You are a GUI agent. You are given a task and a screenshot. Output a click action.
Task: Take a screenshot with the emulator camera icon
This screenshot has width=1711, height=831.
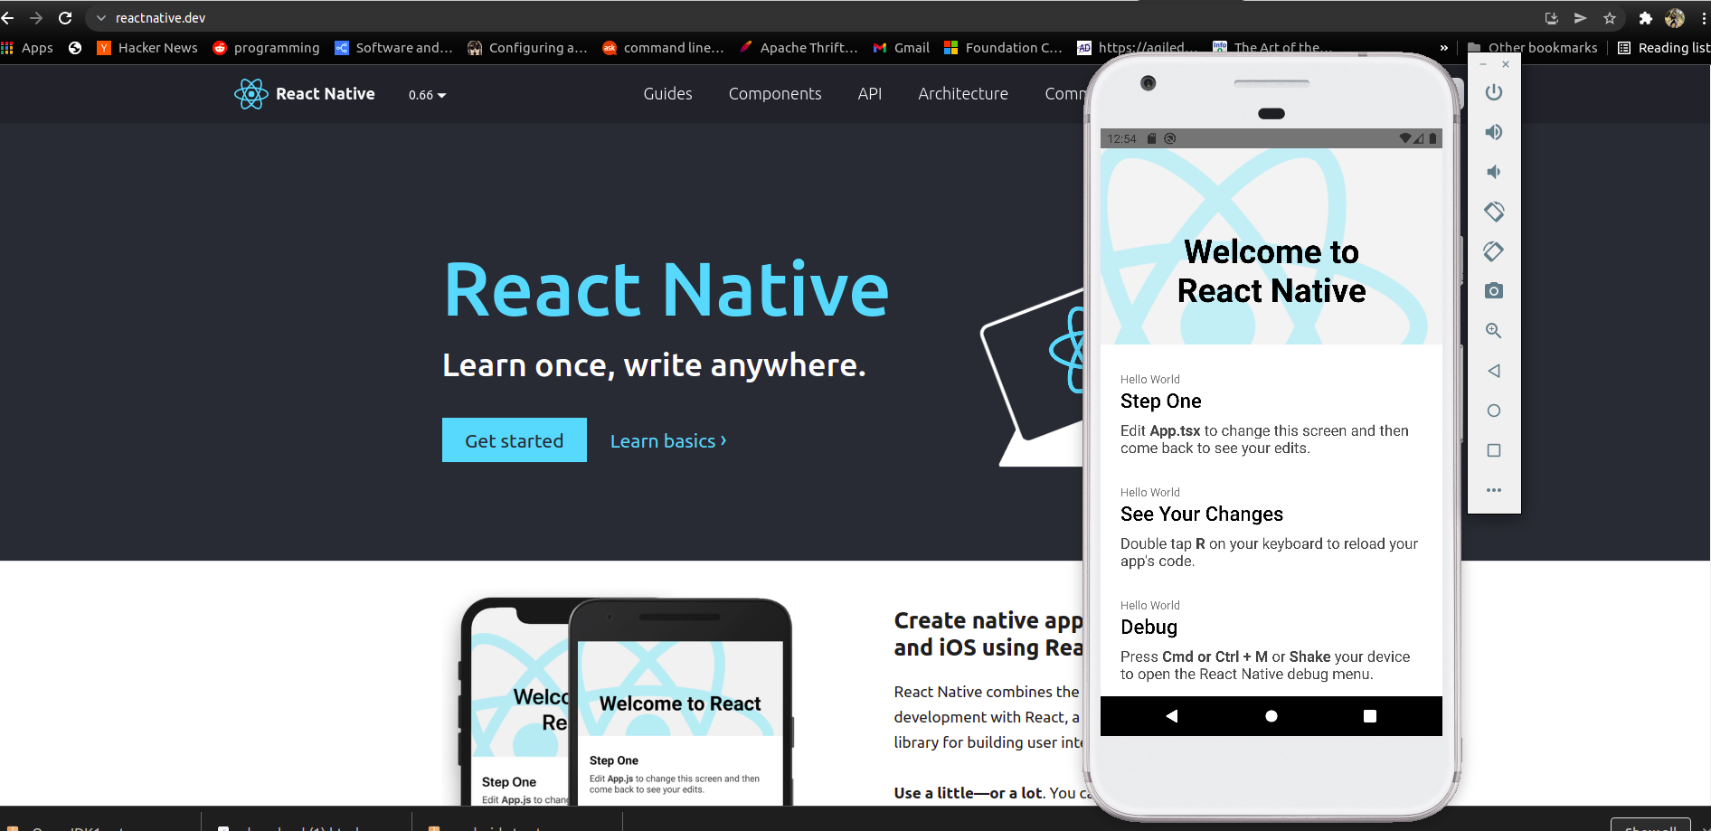click(1494, 291)
